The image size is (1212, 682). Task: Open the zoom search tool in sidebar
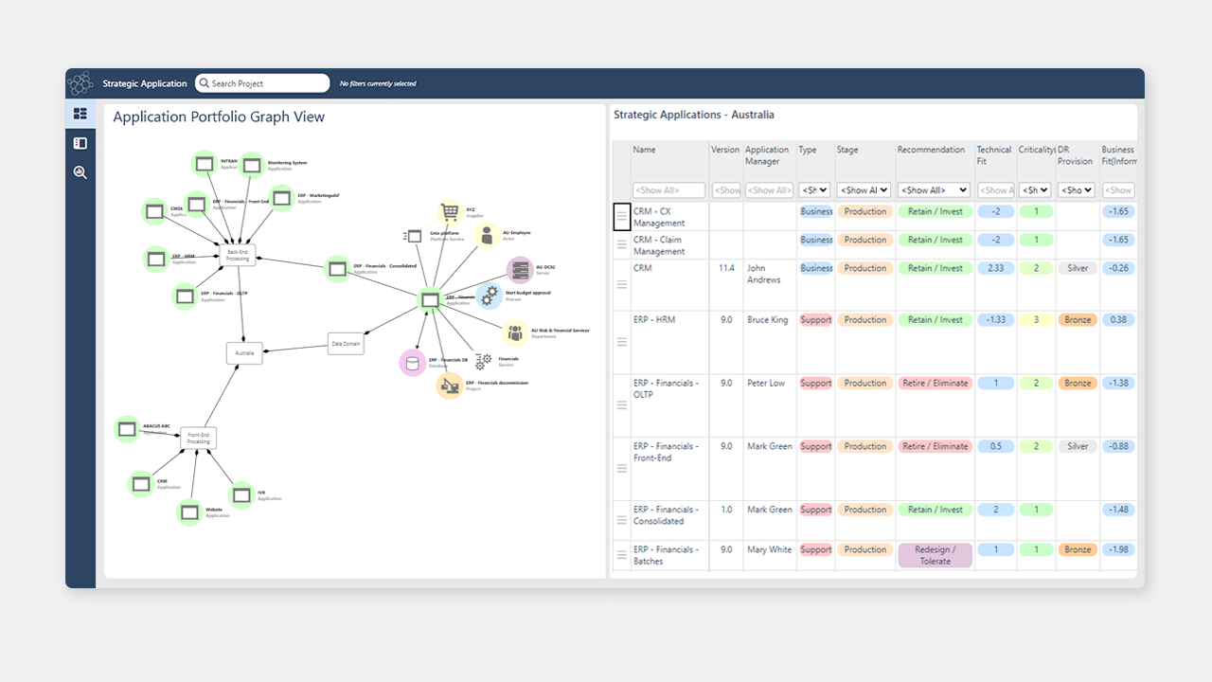tap(80, 172)
